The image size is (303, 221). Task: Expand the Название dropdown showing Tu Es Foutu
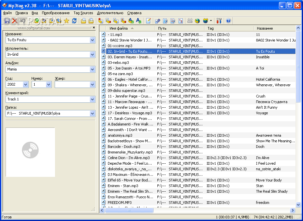pyautogui.click(x=92, y=40)
